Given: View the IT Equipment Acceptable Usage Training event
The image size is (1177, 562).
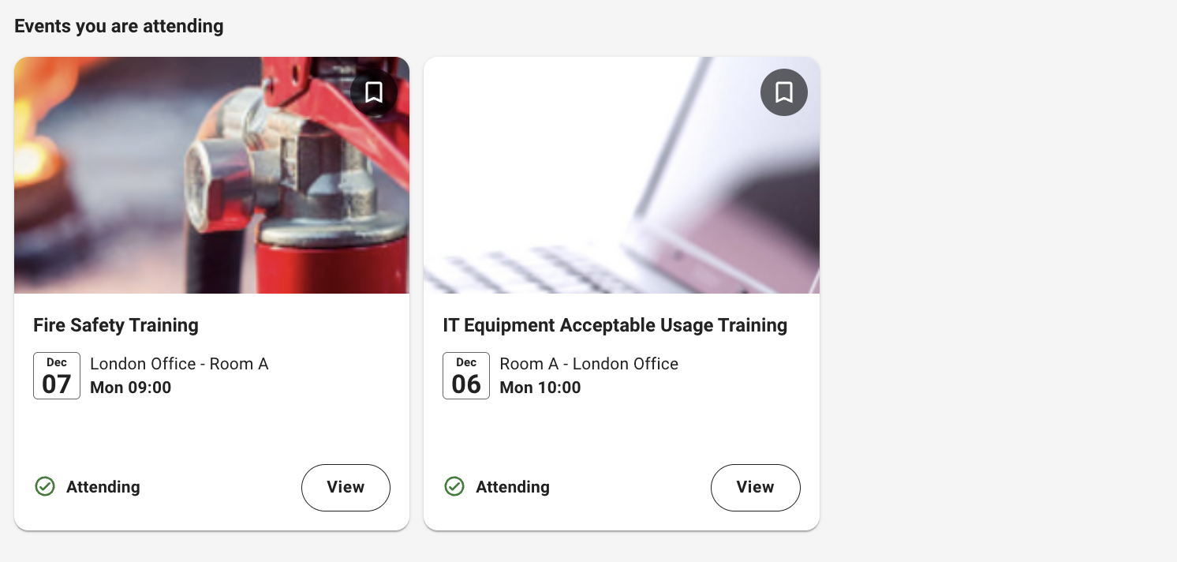Looking at the screenshot, I should 755,487.
